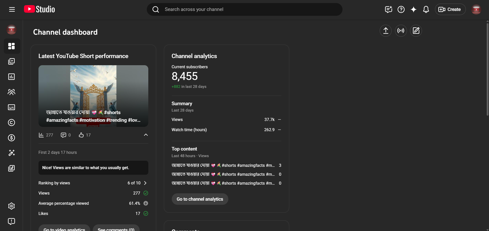Open Customization magic wand section
This screenshot has height=231, width=489.
coord(11,153)
